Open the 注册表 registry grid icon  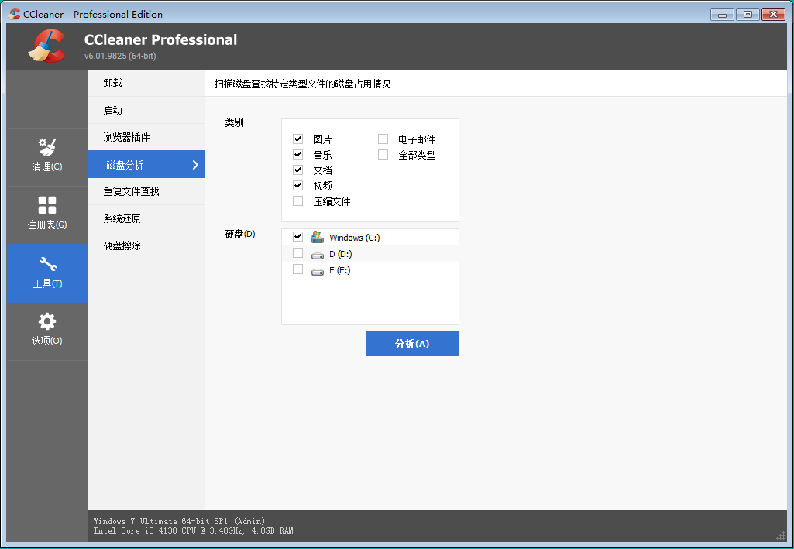[x=47, y=205]
